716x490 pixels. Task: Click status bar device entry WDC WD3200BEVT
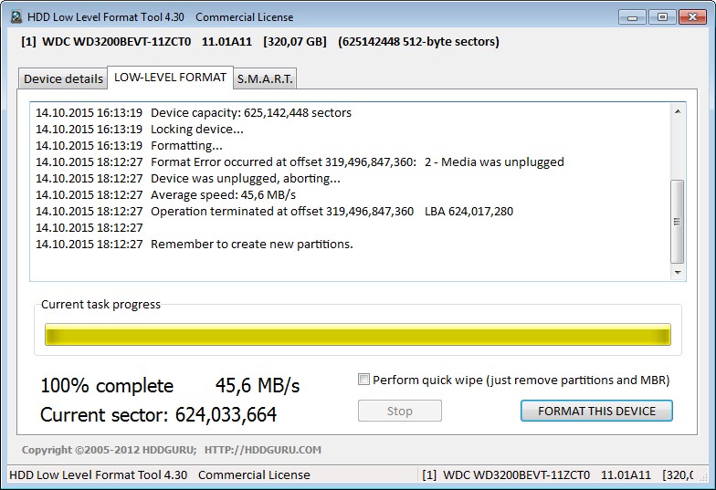tap(557, 474)
